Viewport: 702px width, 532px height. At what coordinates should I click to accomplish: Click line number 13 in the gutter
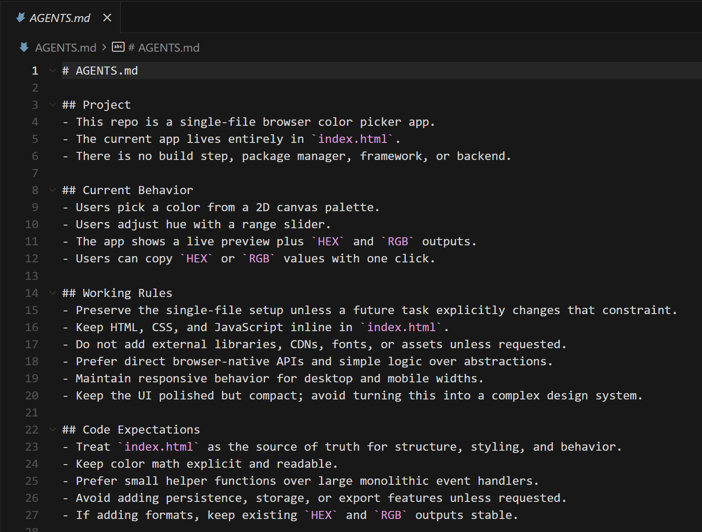[31, 276]
